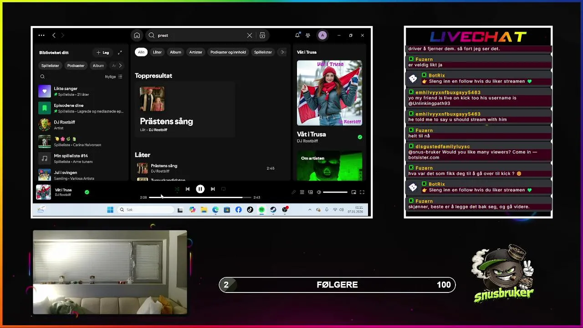Adjust the Spotify volume slider
Viewport: 583px width, 328px height.
tap(335, 192)
